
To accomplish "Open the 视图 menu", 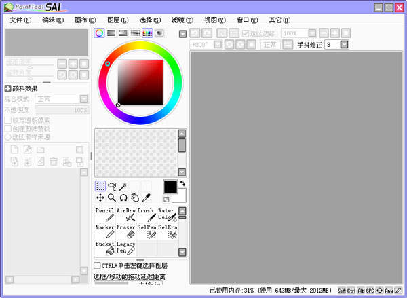I will pyautogui.click(x=215, y=20).
